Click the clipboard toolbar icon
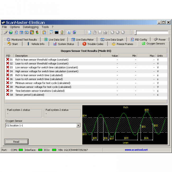The height and width of the screenshot is (172, 172). click(44, 32)
